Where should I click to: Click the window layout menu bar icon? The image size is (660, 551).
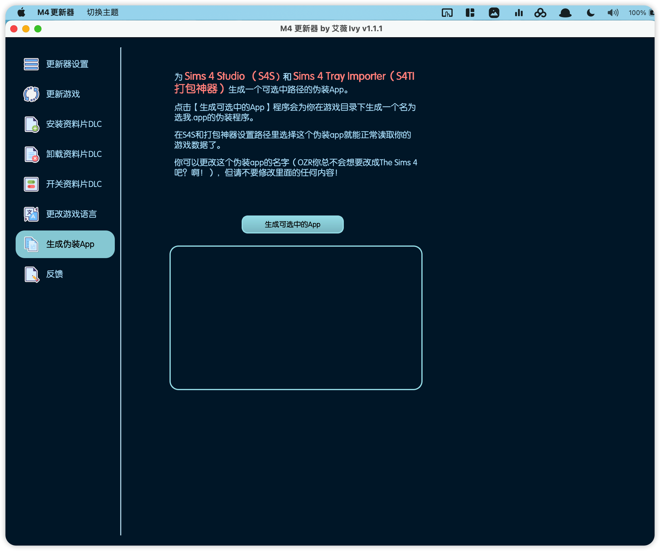(470, 13)
